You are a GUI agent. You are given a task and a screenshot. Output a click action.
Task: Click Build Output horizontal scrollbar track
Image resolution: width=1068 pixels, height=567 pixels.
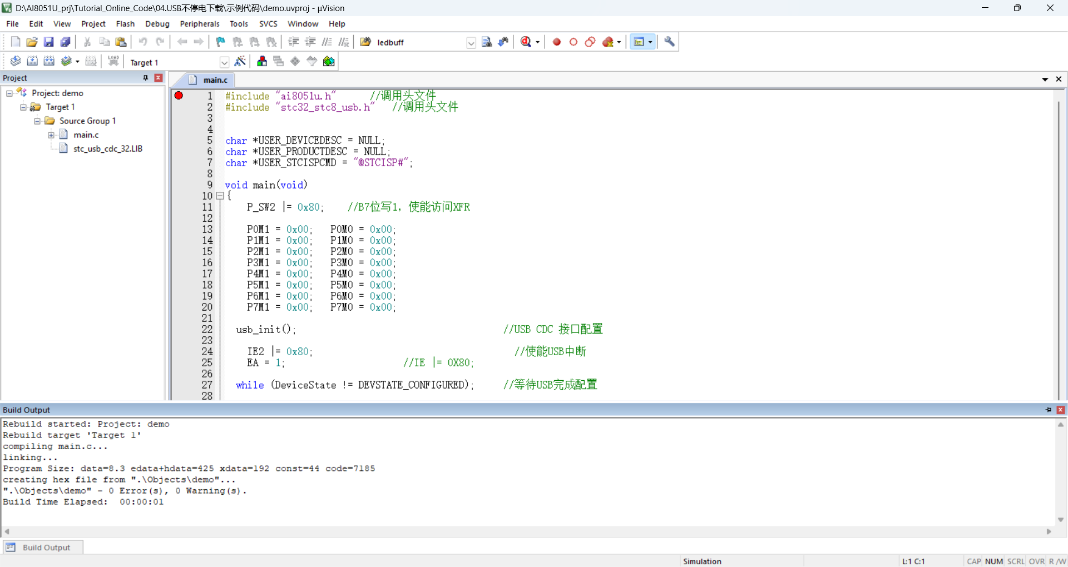[528, 531]
